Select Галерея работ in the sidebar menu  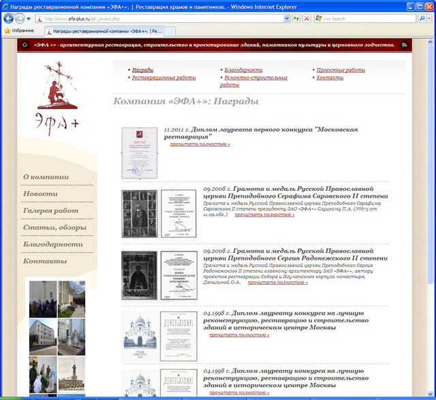point(50,211)
